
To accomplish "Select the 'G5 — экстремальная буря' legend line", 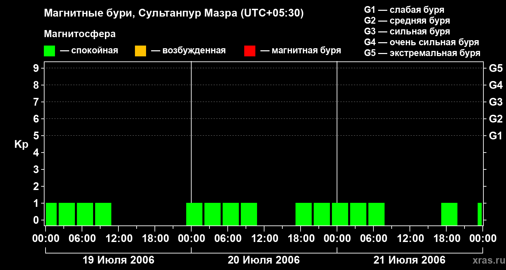I will [422, 53].
